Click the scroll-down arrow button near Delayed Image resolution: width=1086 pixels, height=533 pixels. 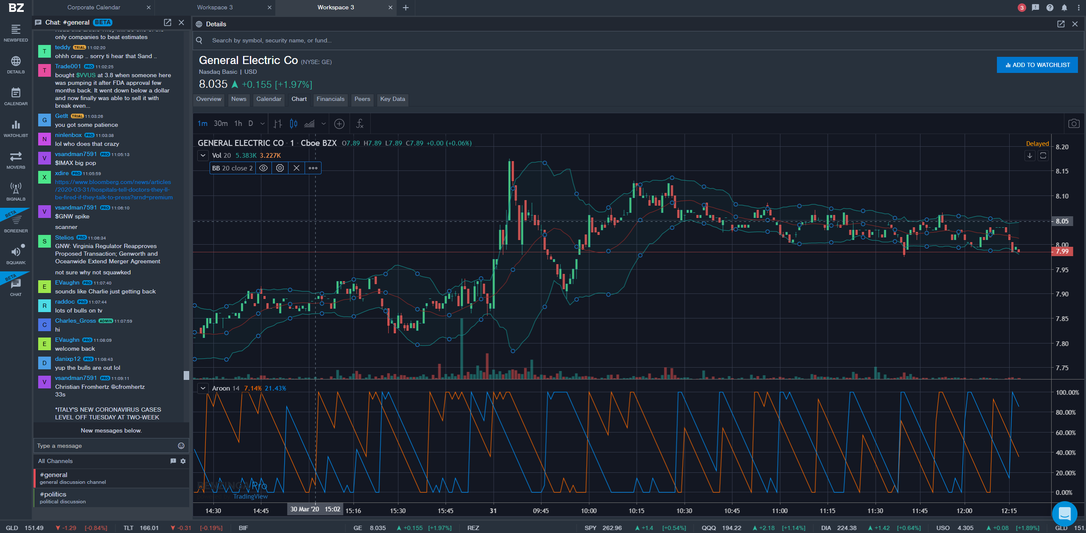tap(1030, 156)
